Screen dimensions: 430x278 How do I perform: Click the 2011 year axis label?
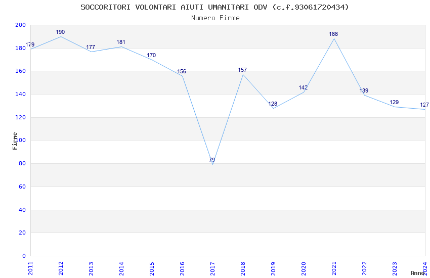click(30, 268)
